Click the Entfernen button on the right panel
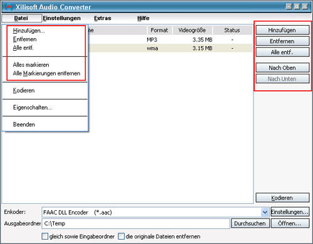The image size is (313, 244). pyautogui.click(x=282, y=41)
